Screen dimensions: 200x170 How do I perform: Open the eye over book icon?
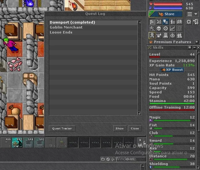(x=166, y=35)
